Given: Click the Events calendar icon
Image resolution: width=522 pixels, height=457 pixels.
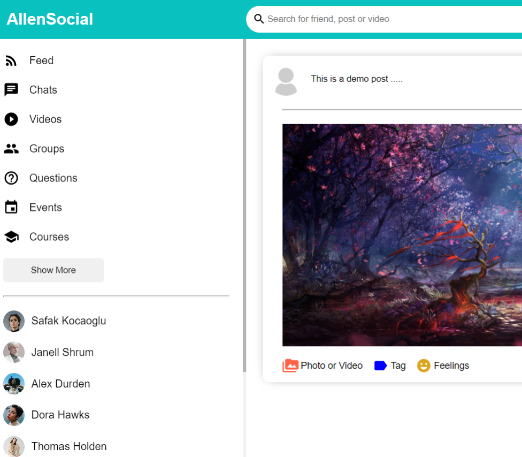Looking at the screenshot, I should [x=11, y=207].
